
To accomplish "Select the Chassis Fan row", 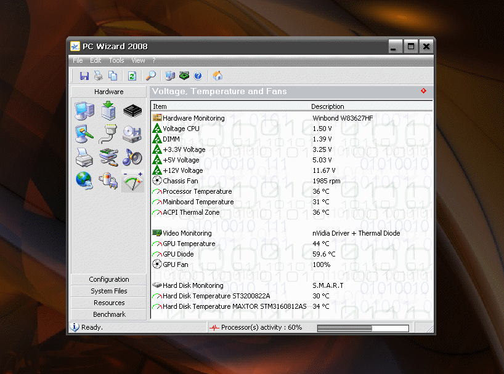I will coord(180,181).
